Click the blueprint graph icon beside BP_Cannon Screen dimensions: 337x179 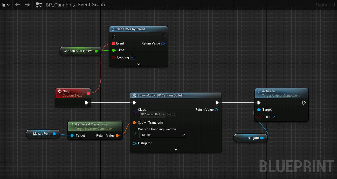tap(39, 5)
